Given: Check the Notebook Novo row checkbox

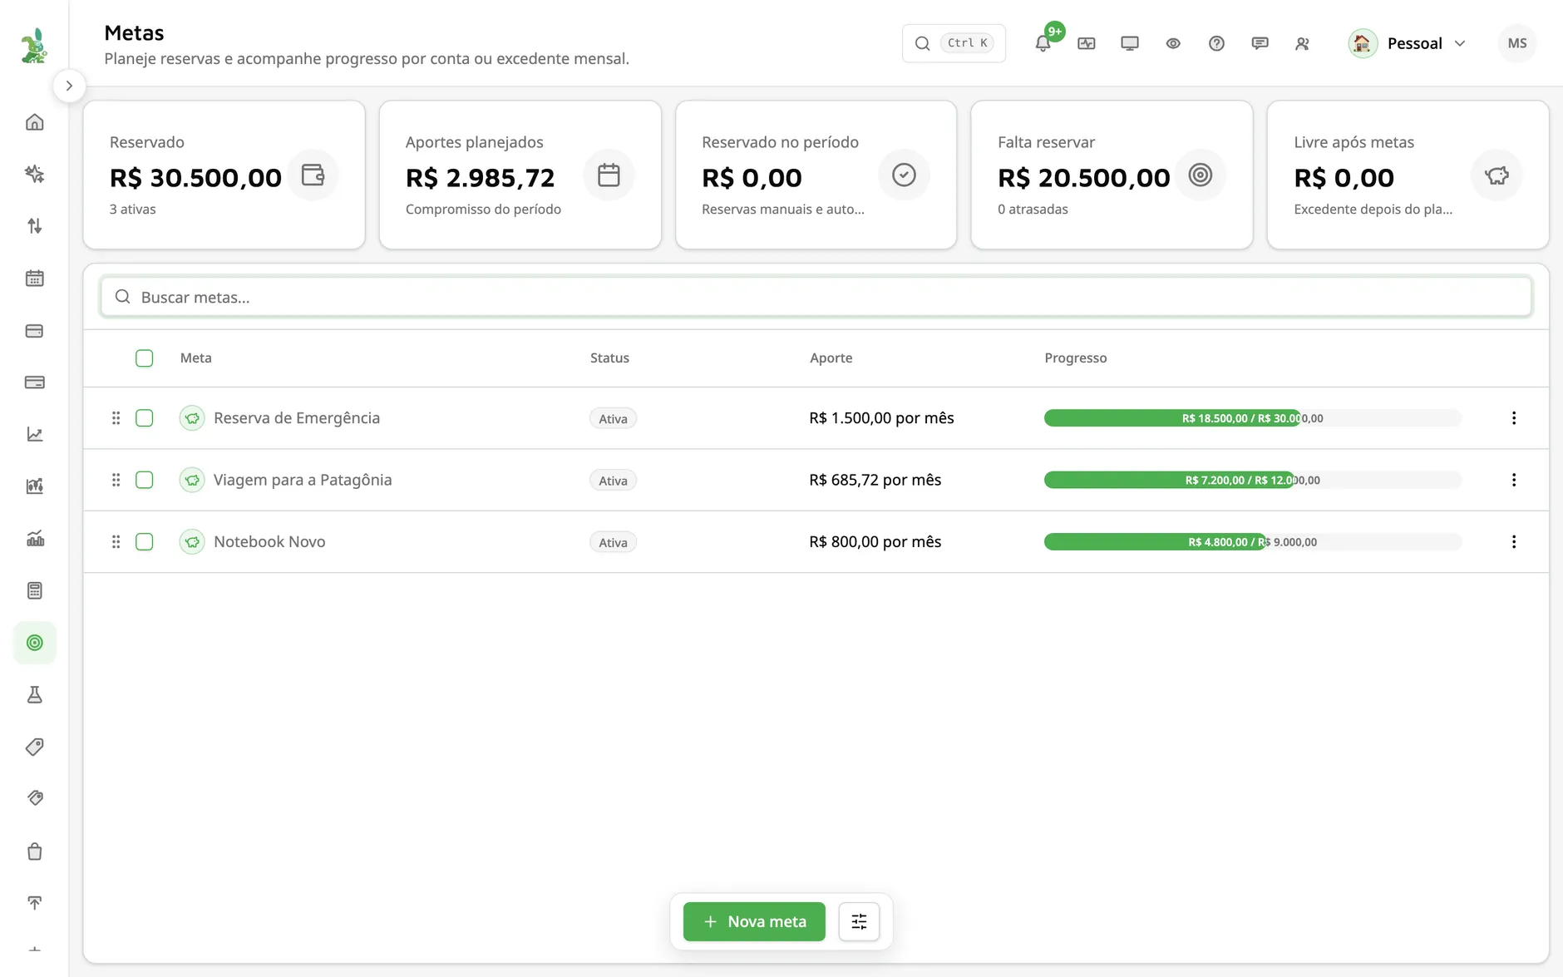Looking at the screenshot, I should [x=145, y=542].
